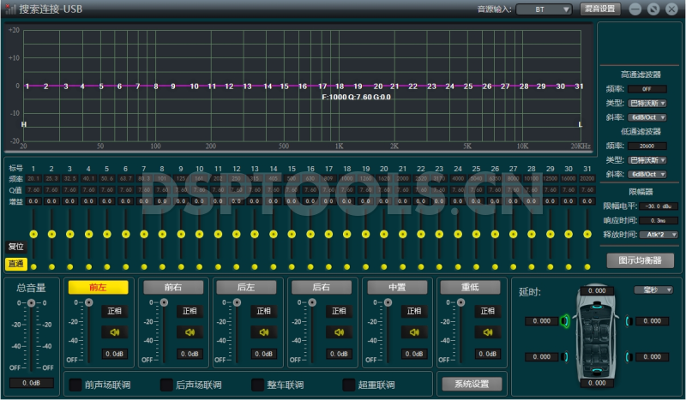This screenshot has width=686, height=400.
Task: Toggle 正相 phase for 前右 channel
Action: tap(190, 311)
